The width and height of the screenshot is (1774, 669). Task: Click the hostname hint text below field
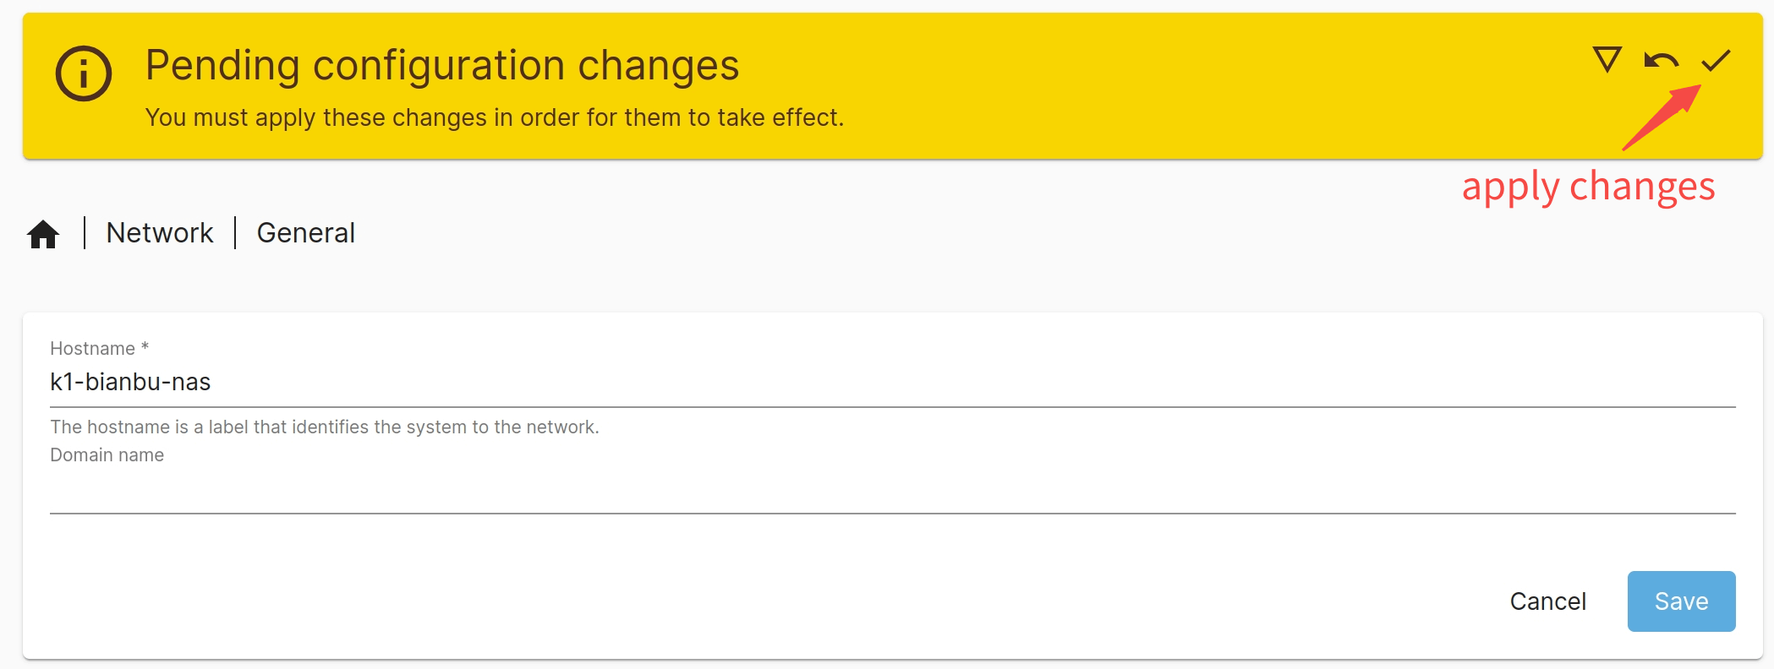(x=325, y=427)
